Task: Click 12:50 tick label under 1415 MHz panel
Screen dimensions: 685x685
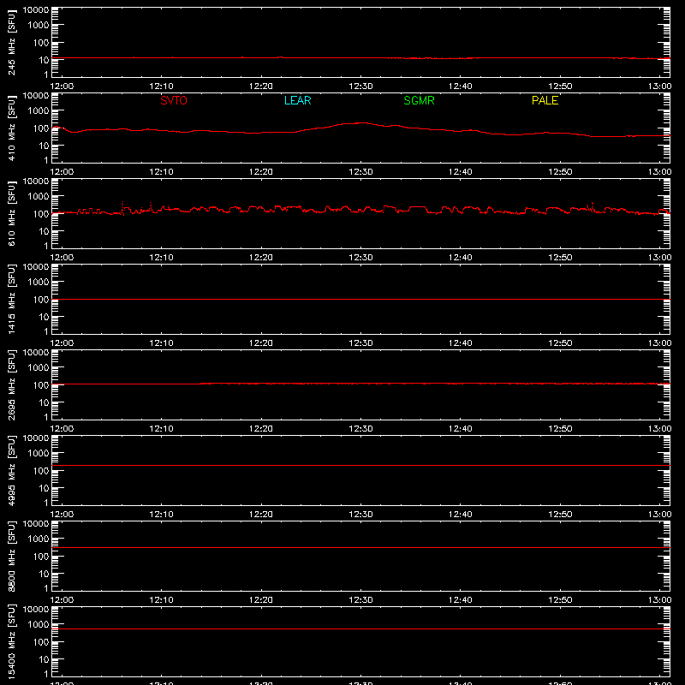Action: click(560, 343)
